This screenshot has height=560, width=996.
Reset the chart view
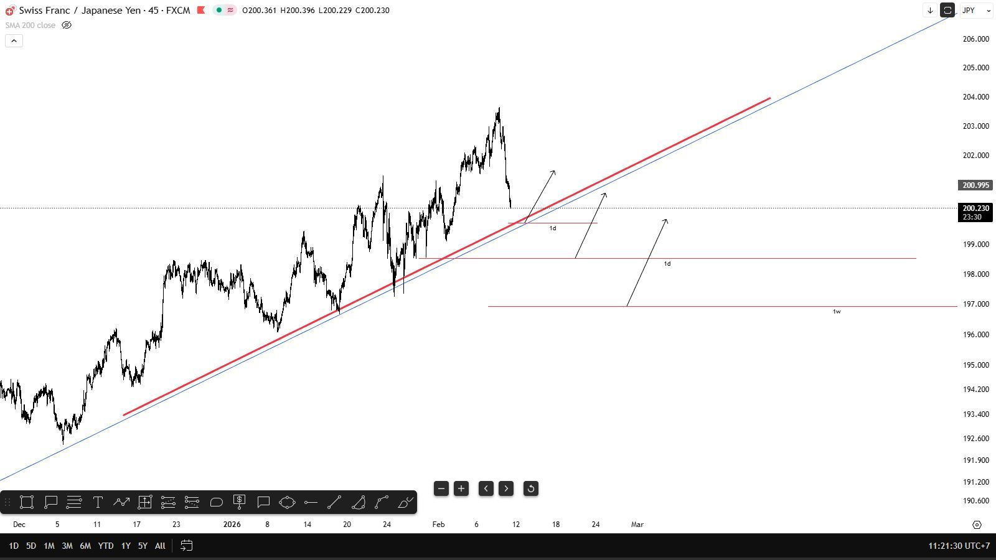click(531, 488)
